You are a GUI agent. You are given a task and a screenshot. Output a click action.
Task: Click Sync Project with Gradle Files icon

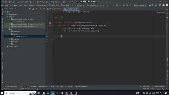150,5
